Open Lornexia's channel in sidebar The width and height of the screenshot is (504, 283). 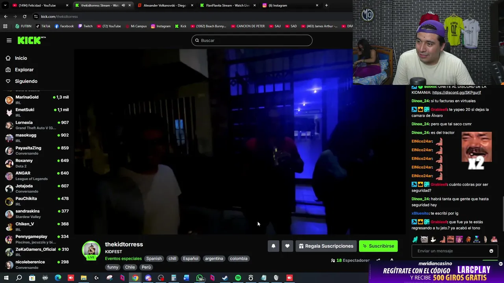(37, 125)
